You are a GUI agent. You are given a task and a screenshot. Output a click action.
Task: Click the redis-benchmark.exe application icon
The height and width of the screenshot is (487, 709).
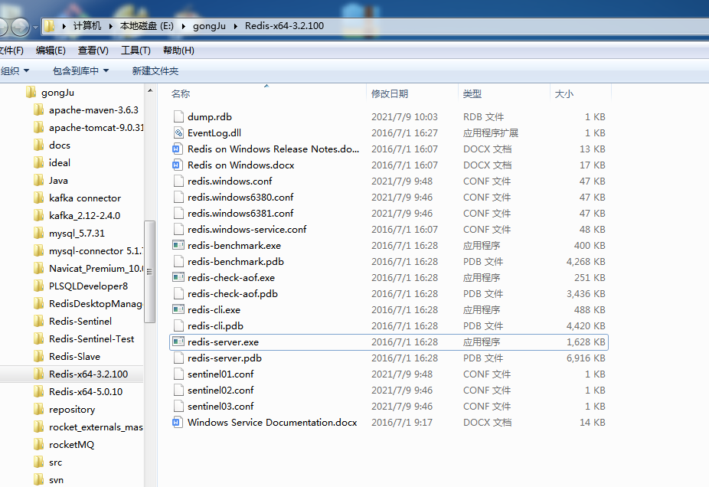tap(178, 246)
